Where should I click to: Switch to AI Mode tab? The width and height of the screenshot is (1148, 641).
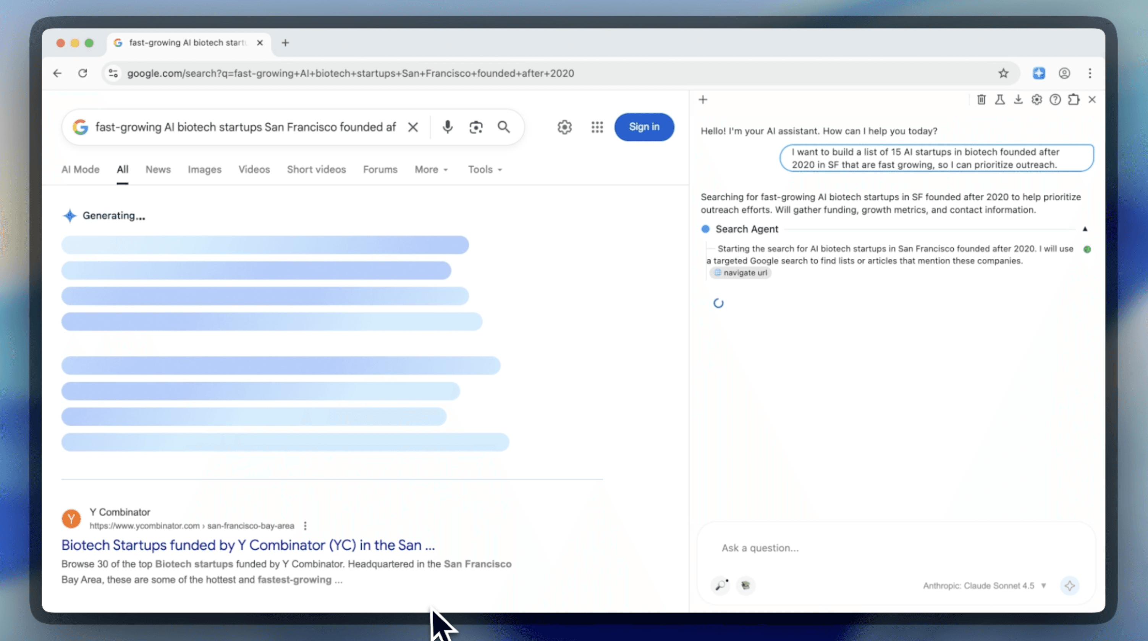80,169
